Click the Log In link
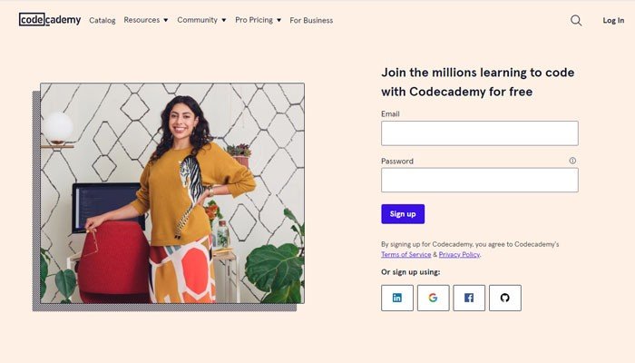This screenshot has width=635, height=363. click(613, 20)
